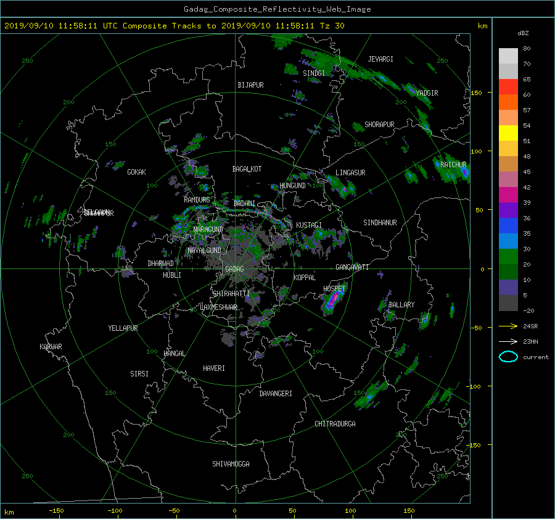Click the 150 tick on right km axis
The width and height of the screenshot is (555, 519).
pyautogui.click(x=477, y=93)
